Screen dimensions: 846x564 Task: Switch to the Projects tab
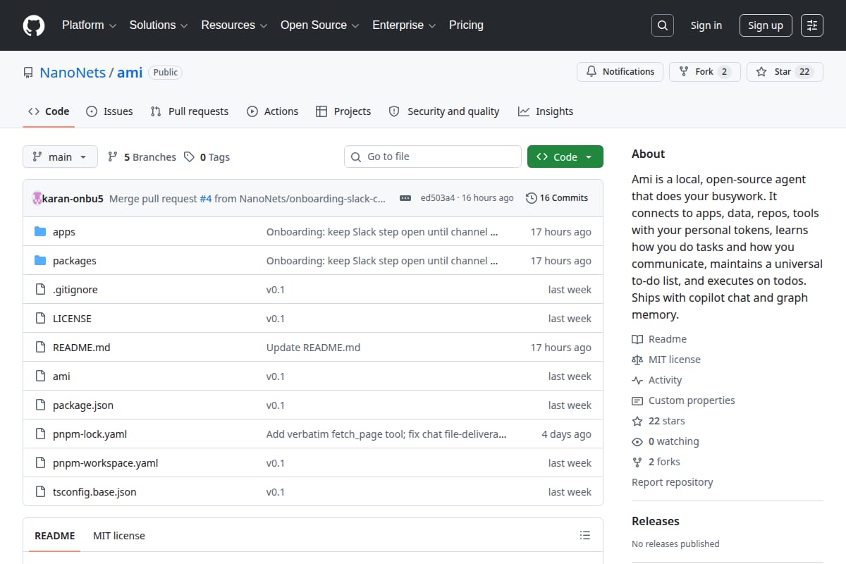tap(343, 111)
